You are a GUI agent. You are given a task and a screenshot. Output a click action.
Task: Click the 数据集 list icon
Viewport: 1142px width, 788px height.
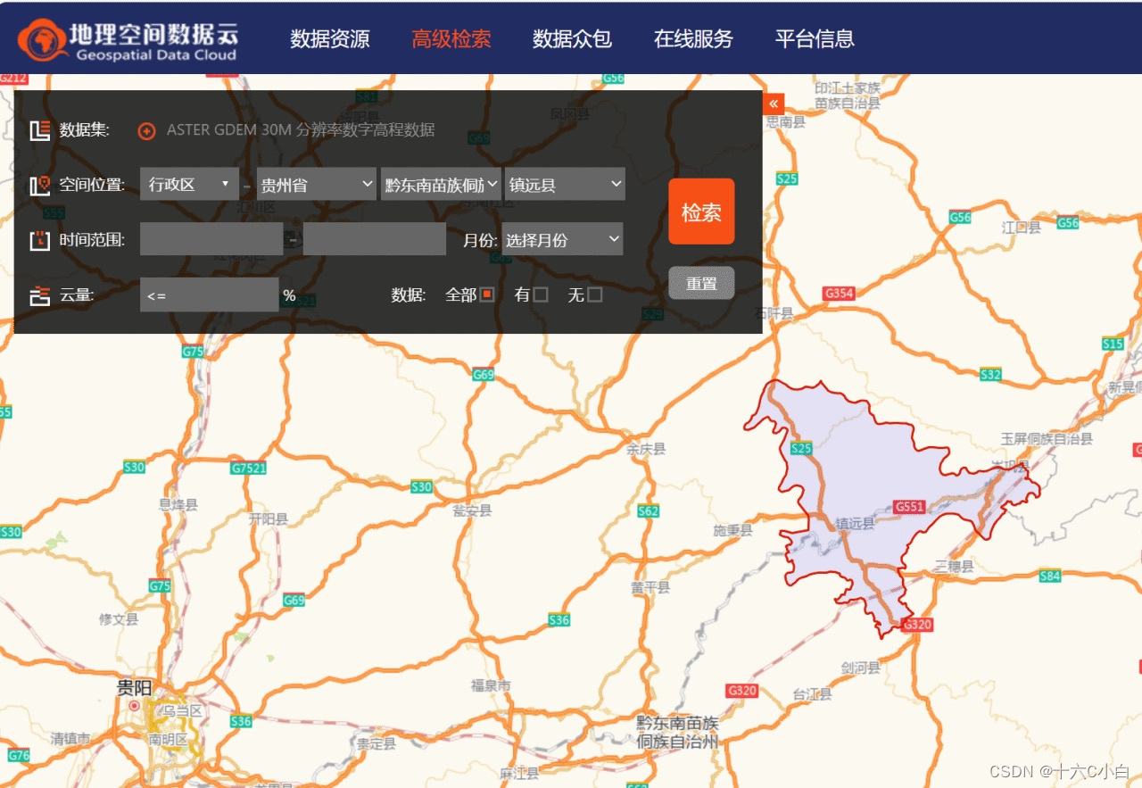click(39, 130)
